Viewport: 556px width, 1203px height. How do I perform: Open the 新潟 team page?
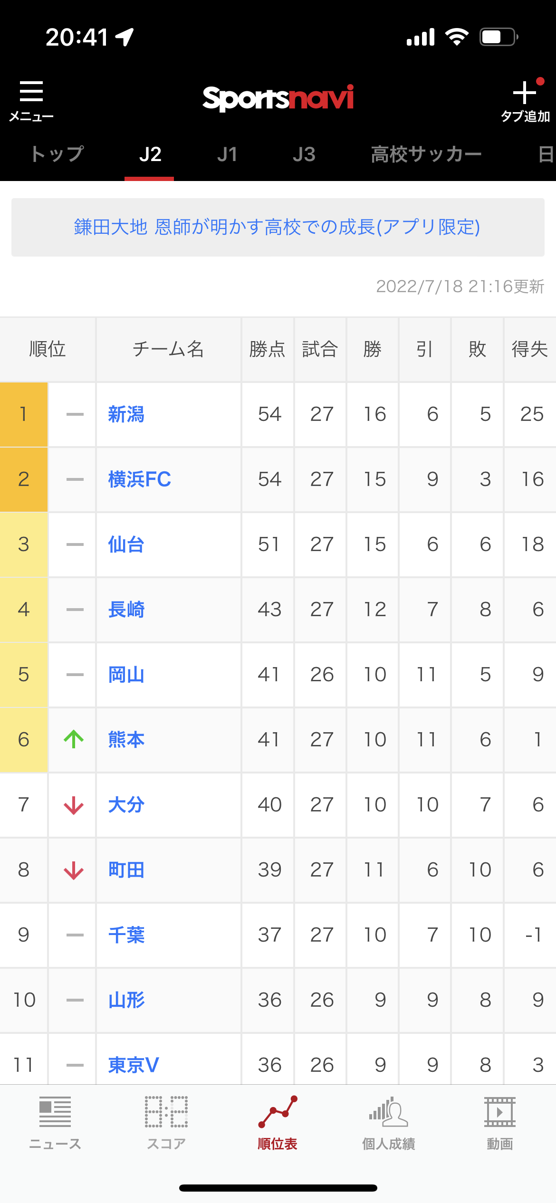[x=126, y=414]
